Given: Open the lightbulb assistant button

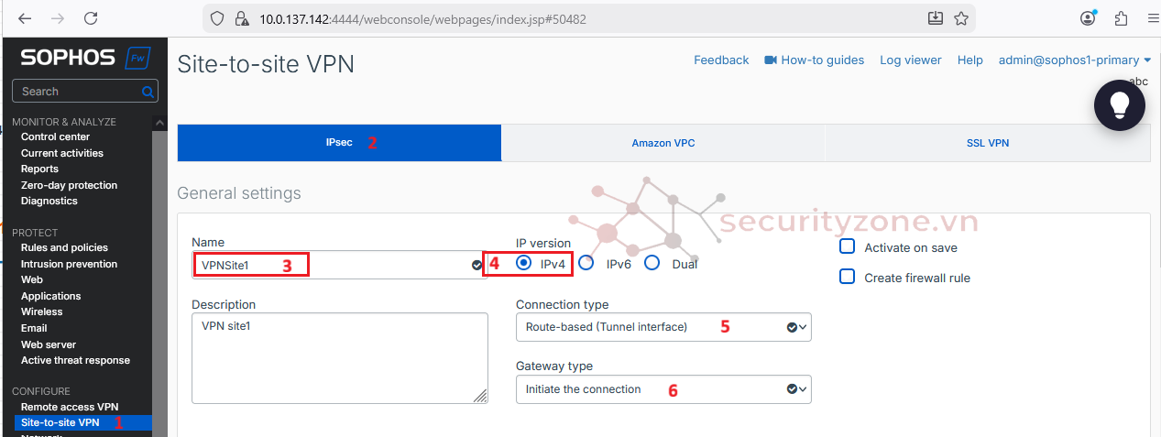Looking at the screenshot, I should (x=1119, y=105).
